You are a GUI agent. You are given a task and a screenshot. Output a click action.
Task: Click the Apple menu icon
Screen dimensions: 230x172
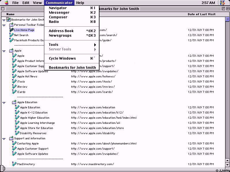coord(6,3)
